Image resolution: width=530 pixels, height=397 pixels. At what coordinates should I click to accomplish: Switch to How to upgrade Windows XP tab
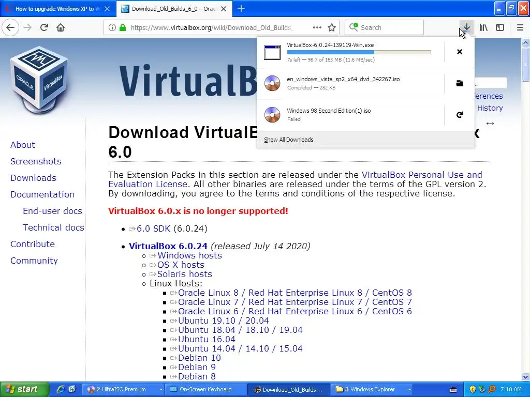tap(58, 9)
